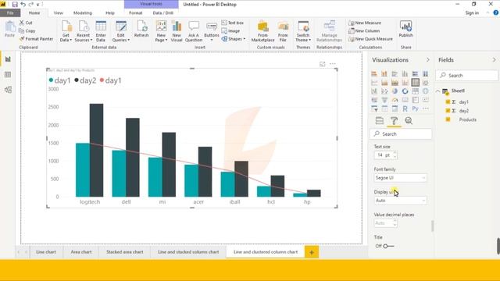The height and width of the screenshot is (281, 500).
Task: Collapse the Sheet1 table in Fields
Action: (438, 91)
